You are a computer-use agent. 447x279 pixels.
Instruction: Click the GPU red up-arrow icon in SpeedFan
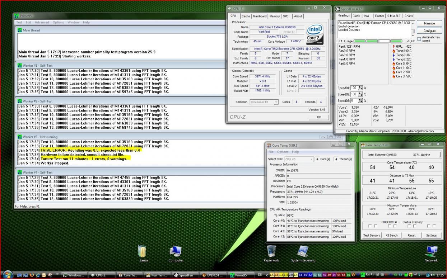pos(394,47)
